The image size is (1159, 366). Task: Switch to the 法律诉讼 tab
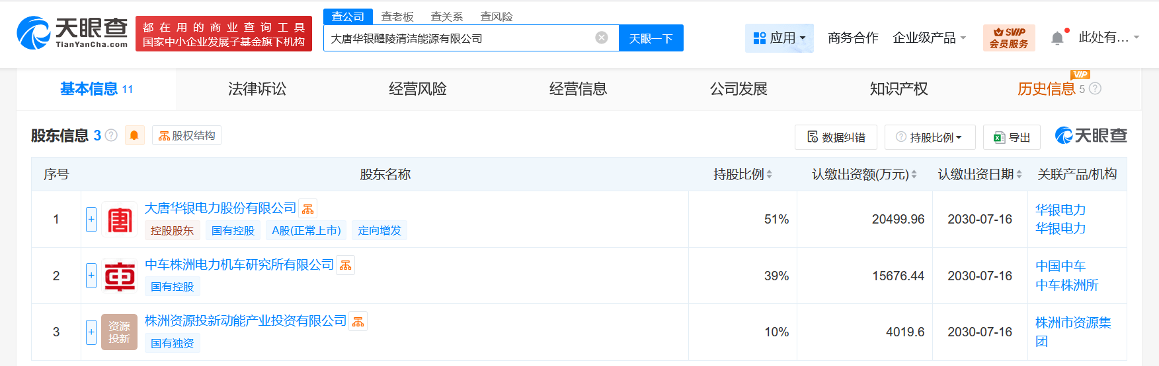[x=257, y=89]
